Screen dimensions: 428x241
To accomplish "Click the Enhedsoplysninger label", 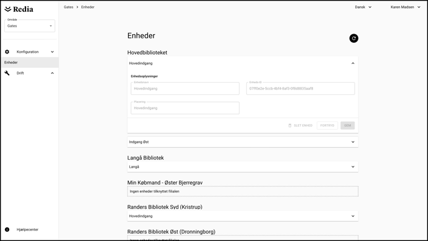I will point(144,76).
